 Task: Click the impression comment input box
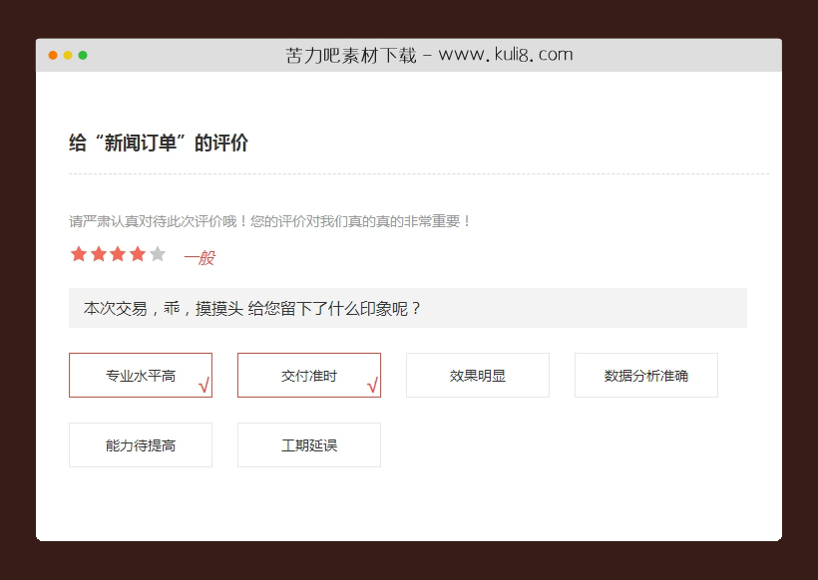(408, 308)
